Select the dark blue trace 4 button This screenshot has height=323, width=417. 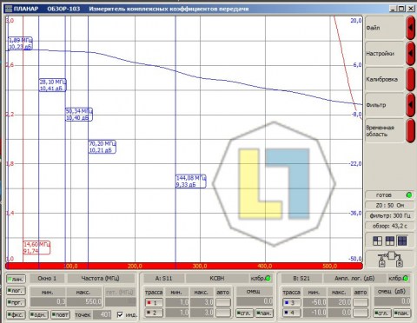[292, 313]
